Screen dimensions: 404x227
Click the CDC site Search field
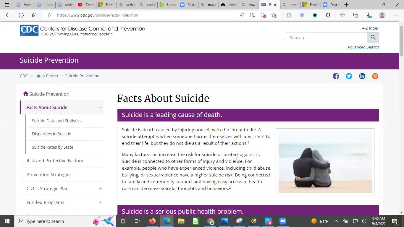pyautogui.click(x=327, y=38)
